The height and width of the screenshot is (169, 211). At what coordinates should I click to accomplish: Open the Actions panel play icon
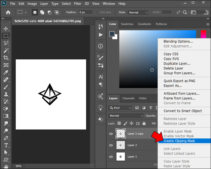point(101,35)
